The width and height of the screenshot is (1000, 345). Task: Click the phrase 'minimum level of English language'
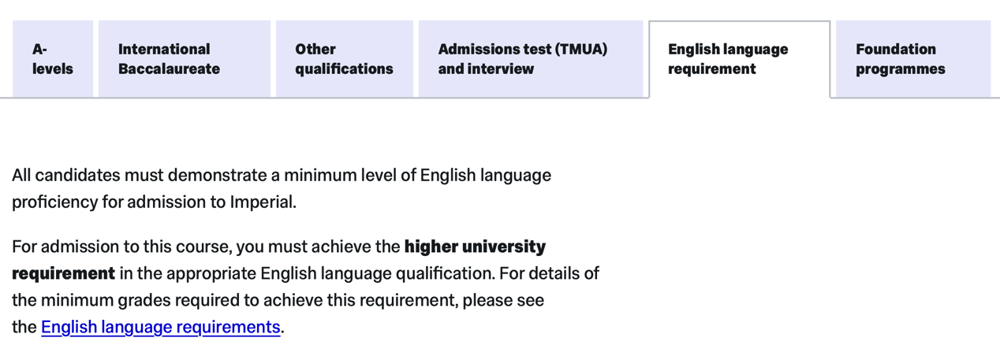pos(417,175)
